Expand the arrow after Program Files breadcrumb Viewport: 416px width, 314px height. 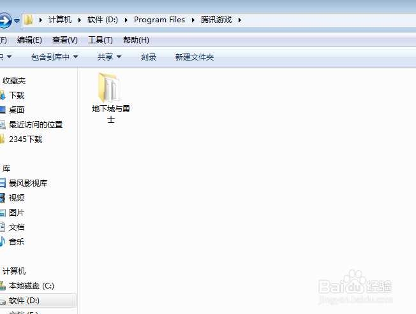coord(193,20)
